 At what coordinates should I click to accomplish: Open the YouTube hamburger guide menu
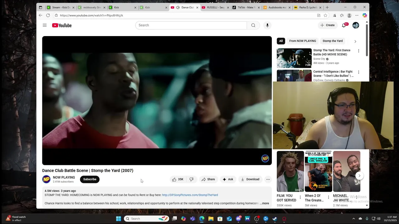[45, 25]
